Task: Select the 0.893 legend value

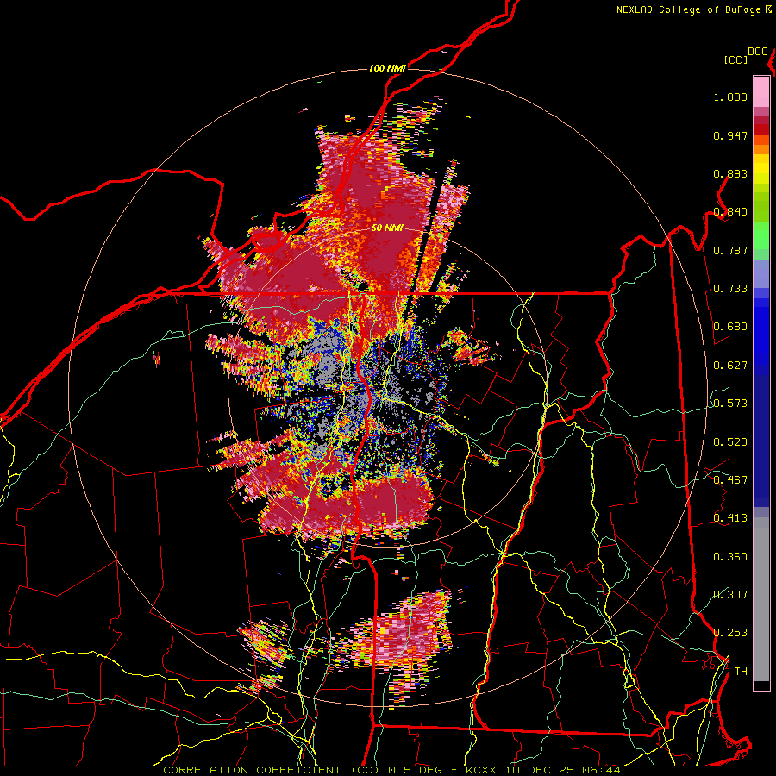Action: pos(730,173)
